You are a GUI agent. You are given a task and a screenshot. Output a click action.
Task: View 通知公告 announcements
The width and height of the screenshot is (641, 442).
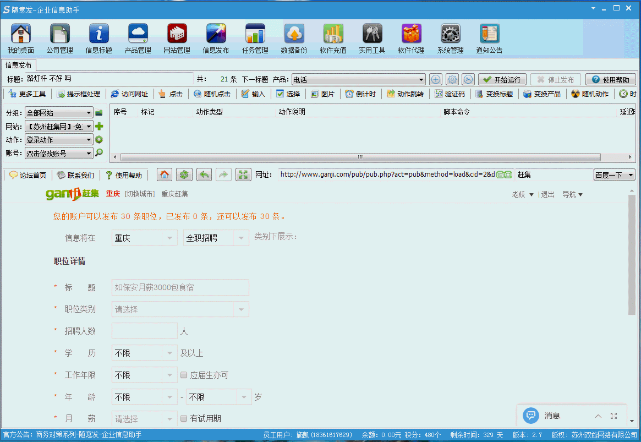tap(489, 39)
